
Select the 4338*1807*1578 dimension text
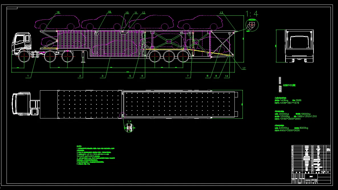click(x=290, y=103)
